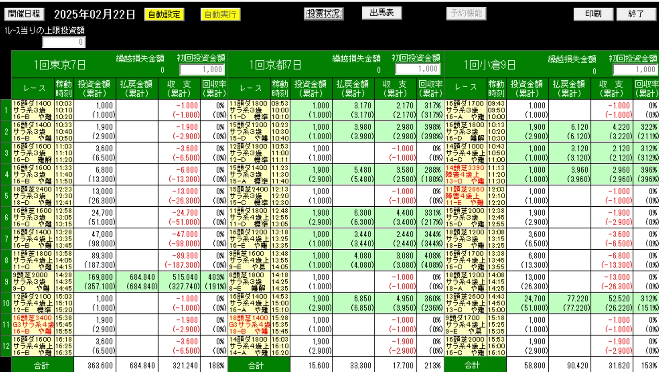Edit the 1回東京7日 初回投資金額 field
This screenshot has height=372, width=659.
point(202,69)
